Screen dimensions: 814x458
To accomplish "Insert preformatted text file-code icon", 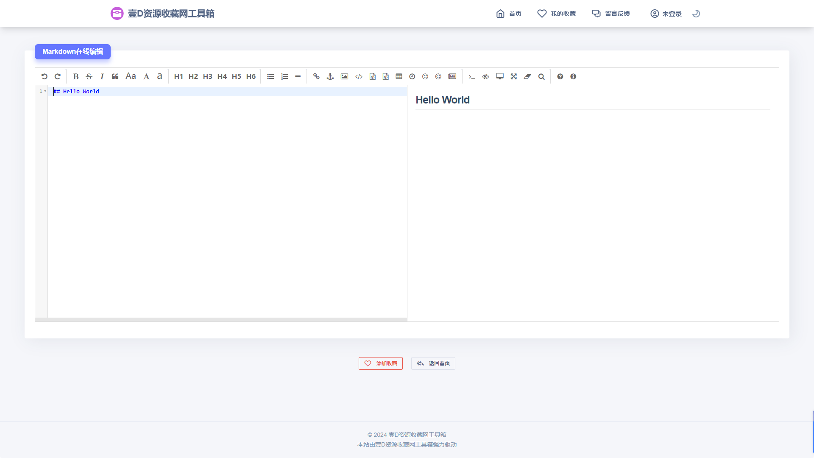I will (373, 76).
